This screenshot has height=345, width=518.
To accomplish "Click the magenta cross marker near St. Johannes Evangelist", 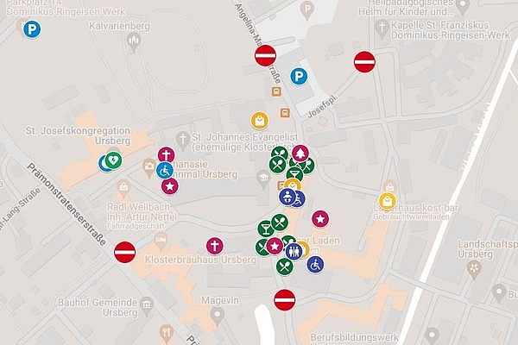I will click(166, 155).
